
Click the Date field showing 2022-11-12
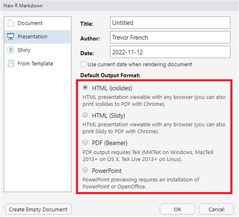click(170, 52)
